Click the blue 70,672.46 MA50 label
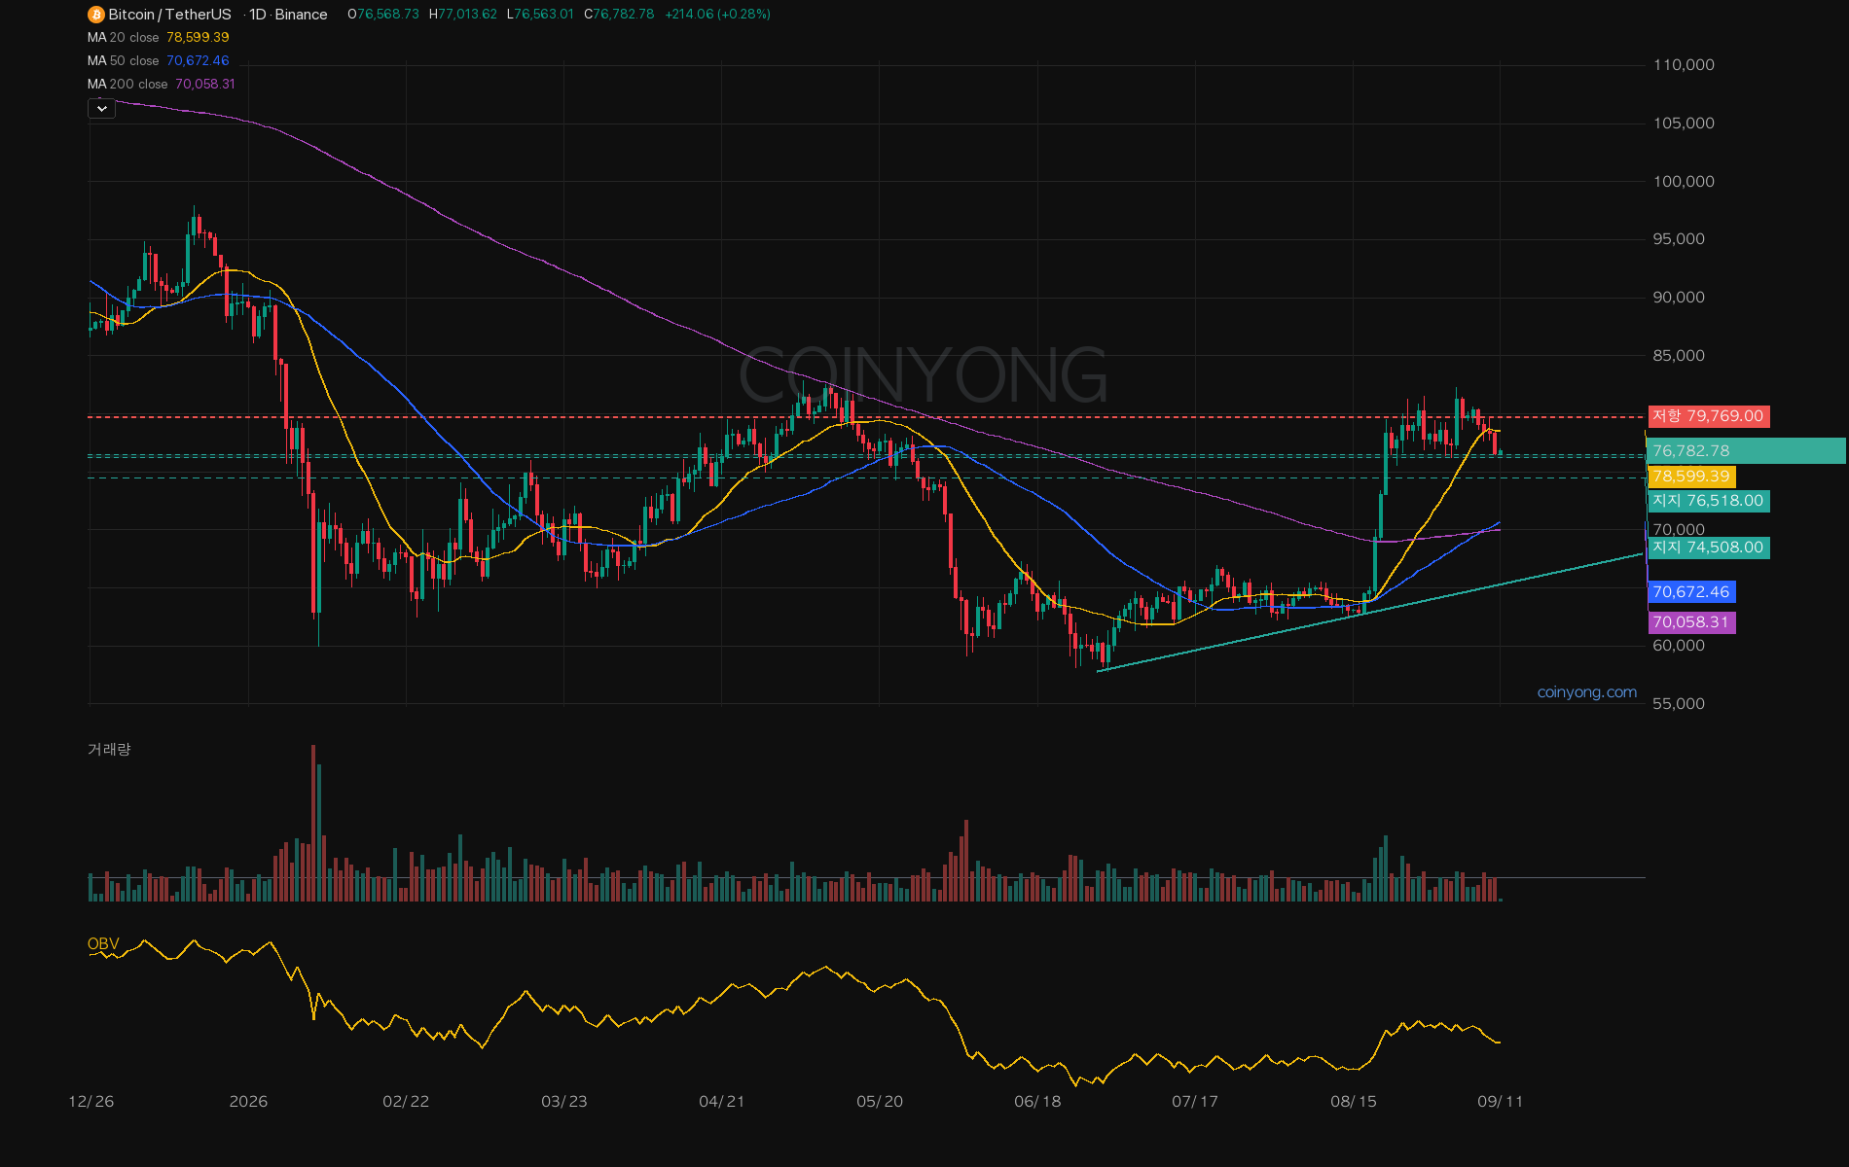Screen dimensions: 1849x1167 pos(1691,592)
